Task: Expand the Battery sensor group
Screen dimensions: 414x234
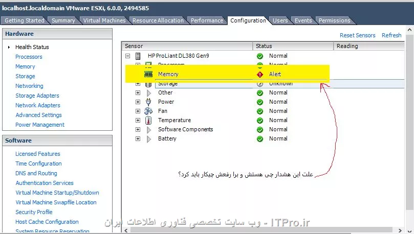Action: pos(138,139)
